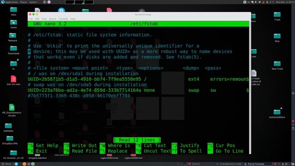Click the ^U Uncut Text shortcut label
Viewport: 295px width, 166px height.
[153, 151]
